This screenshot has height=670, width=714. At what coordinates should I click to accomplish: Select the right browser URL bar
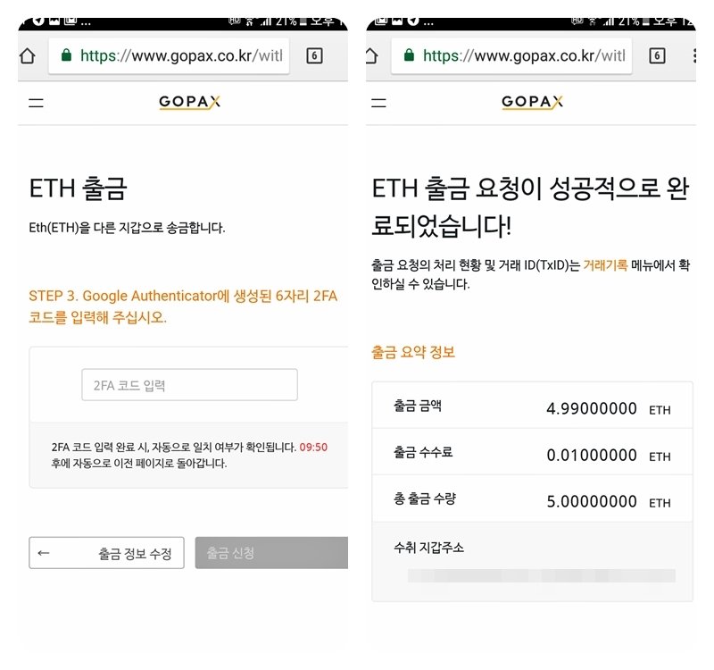coord(511,55)
